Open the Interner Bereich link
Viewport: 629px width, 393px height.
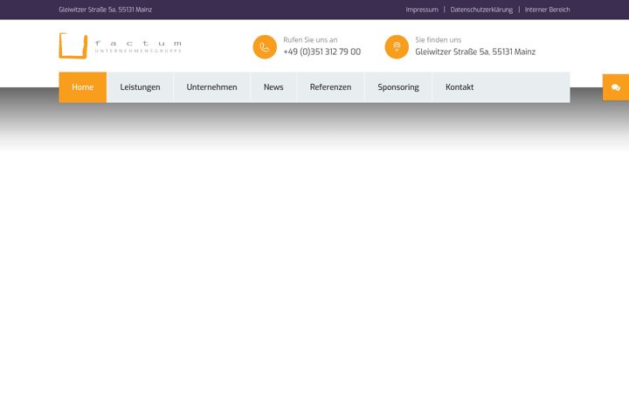coord(547,10)
